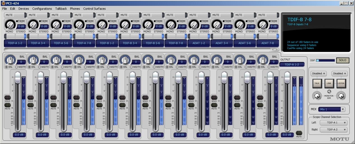Click the trim knob above ADAT 7-8
The image size is (355, 144).
click(263, 25)
